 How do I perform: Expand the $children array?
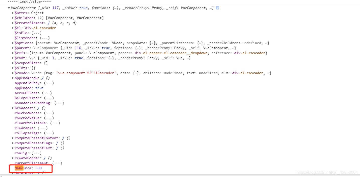click(13, 18)
